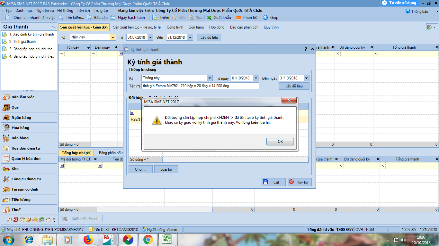Open the Hóa đơn điện tử module
439x246 pixels.
[x=29, y=148]
